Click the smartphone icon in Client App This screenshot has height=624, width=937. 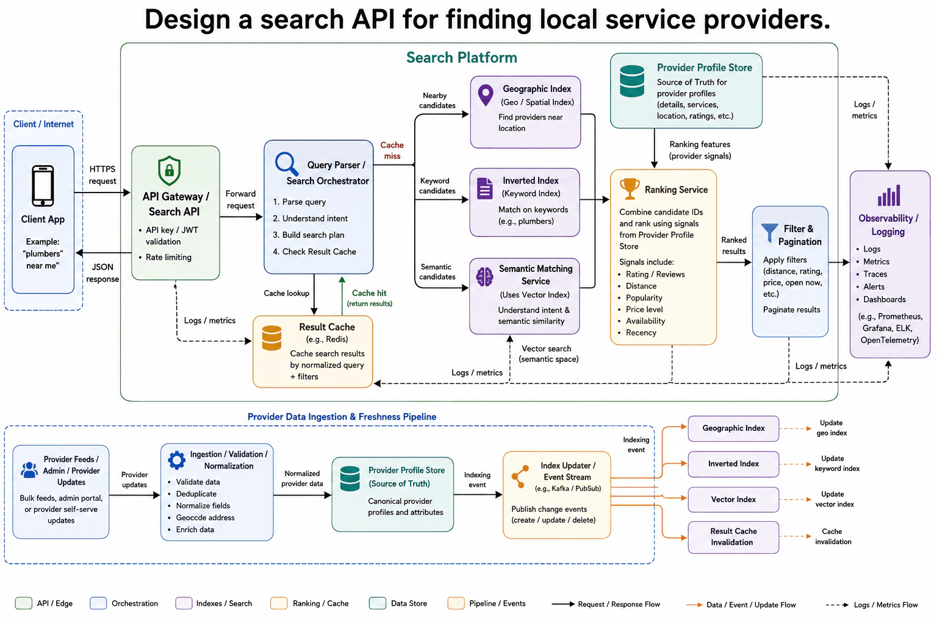[43, 186]
